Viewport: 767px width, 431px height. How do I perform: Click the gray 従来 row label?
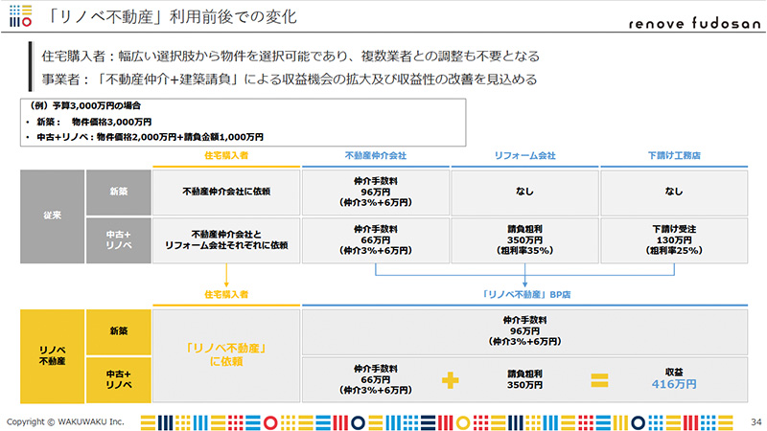click(53, 216)
